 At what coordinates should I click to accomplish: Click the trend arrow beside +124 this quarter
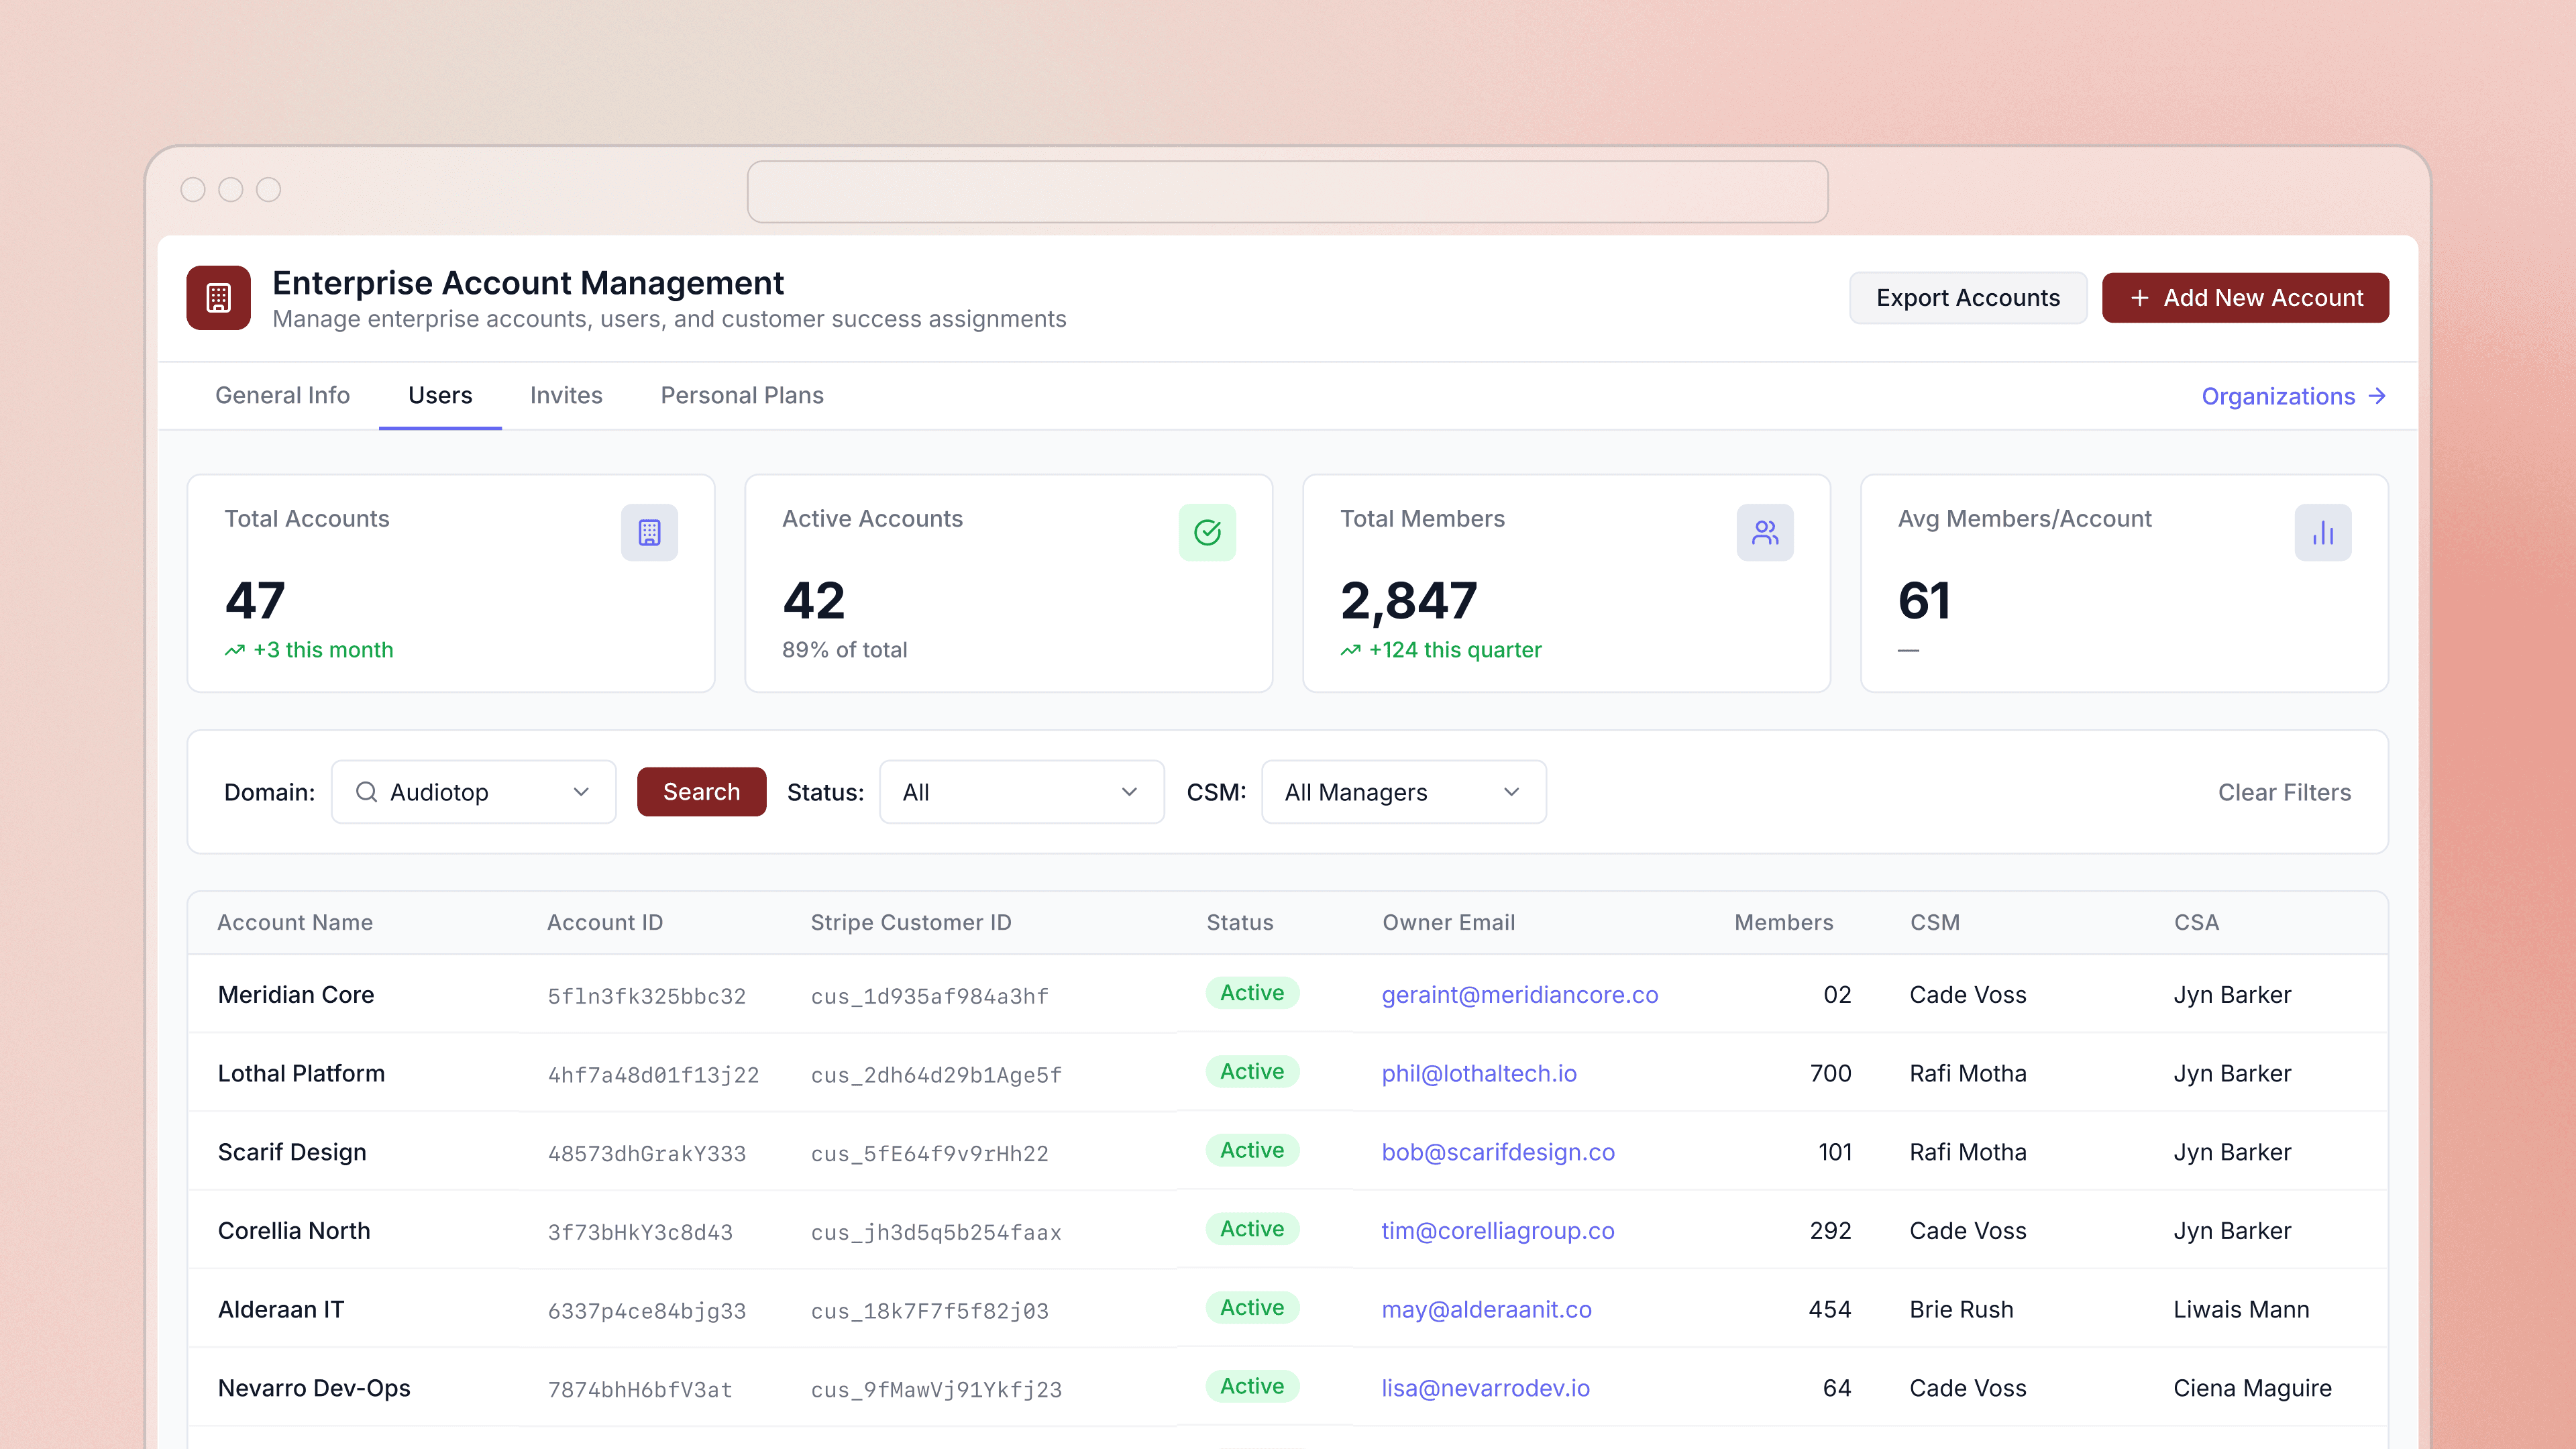pyautogui.click(x=1351, y=650)
